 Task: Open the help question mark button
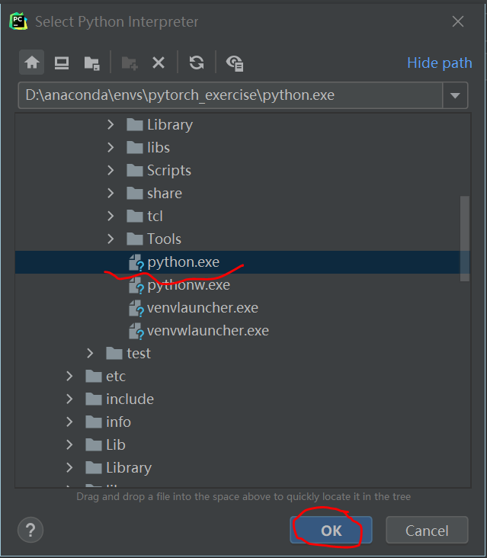pyautogui.click(x=30, y=530)
